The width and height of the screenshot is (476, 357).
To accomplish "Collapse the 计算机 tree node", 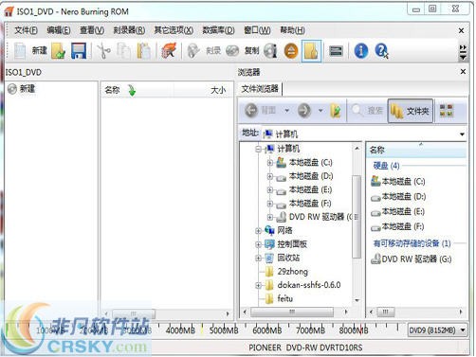I will pos(258,149).
